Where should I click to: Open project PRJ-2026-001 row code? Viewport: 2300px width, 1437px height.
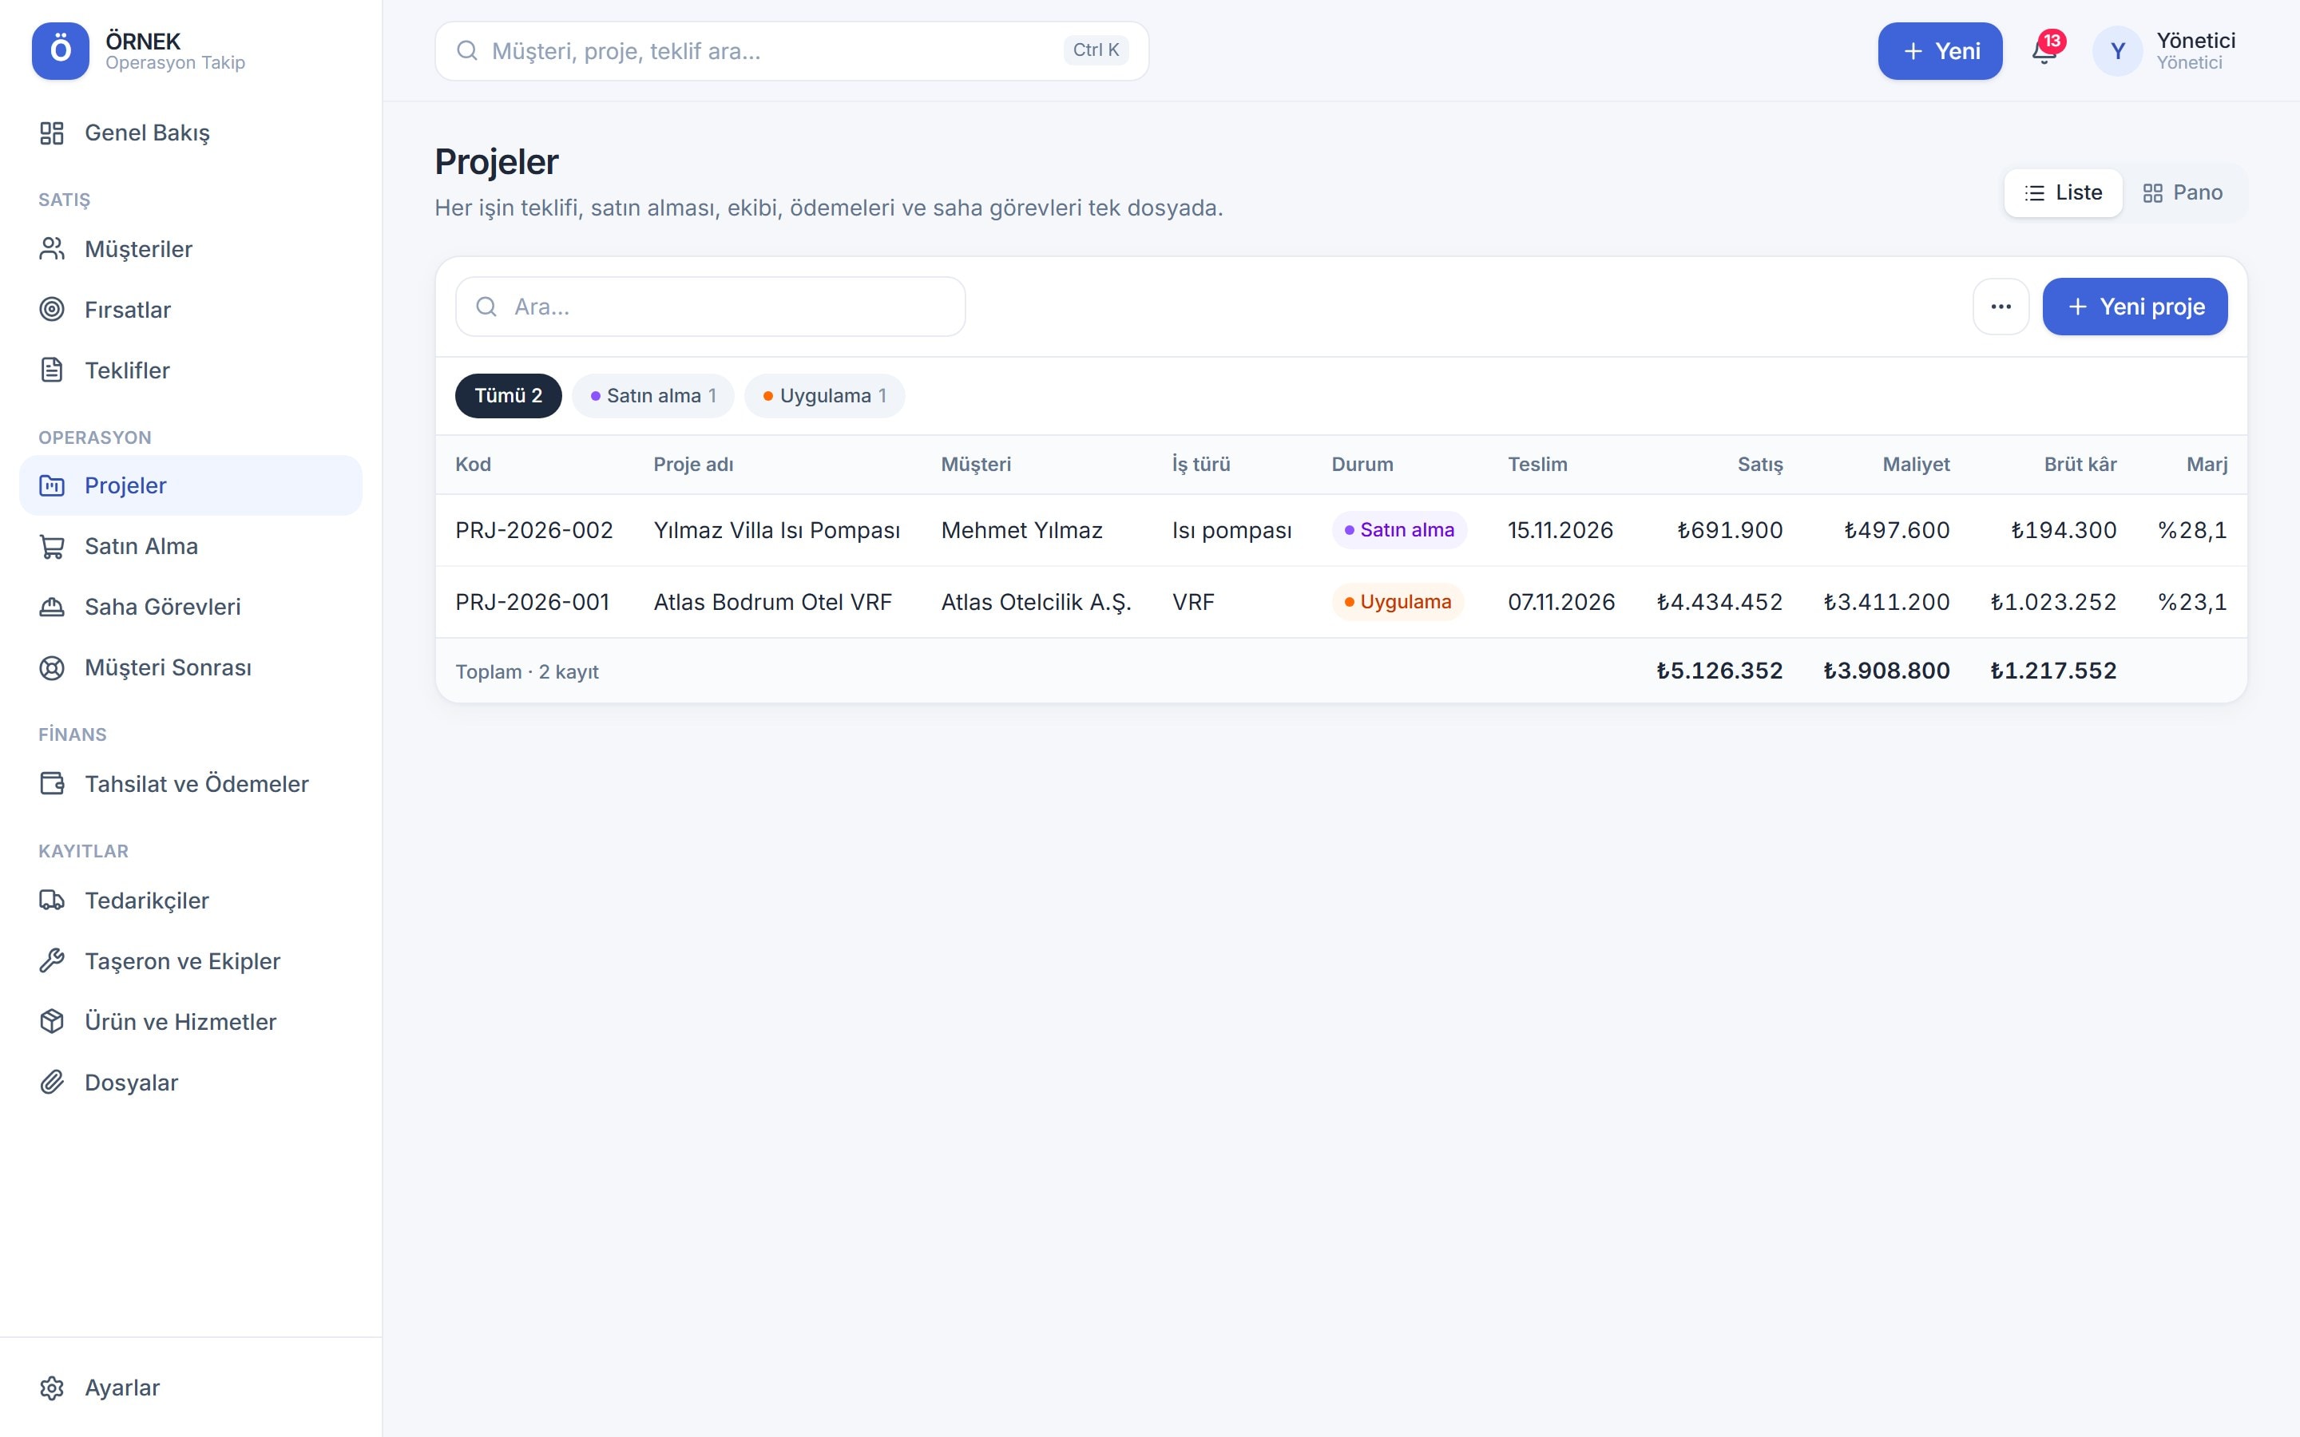pos(532,603)
